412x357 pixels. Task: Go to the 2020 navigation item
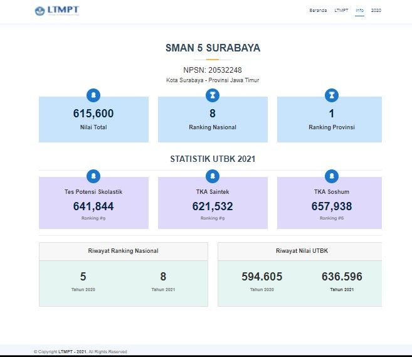pos(376,10)
